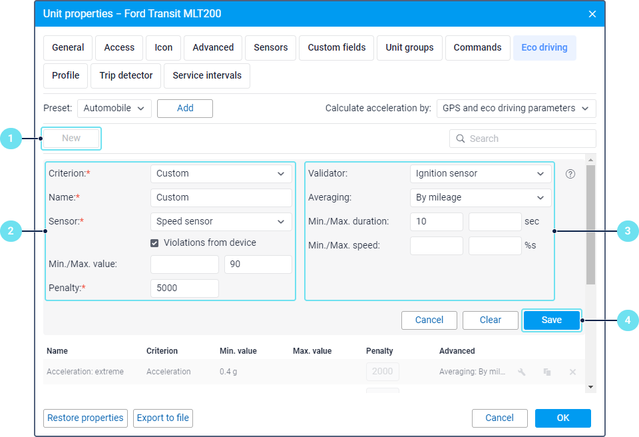Click the magnifier icon in Search box
This screenshot has height=437, width=639.
461,139
